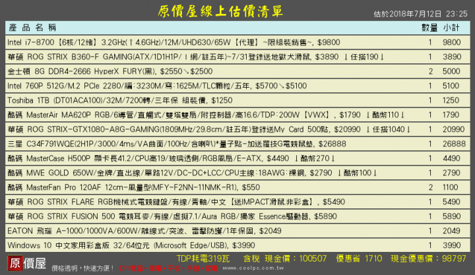Click the 優惠省 1710 discount text
The width and height of the screenshot is (475, 275).
[359, 259]
